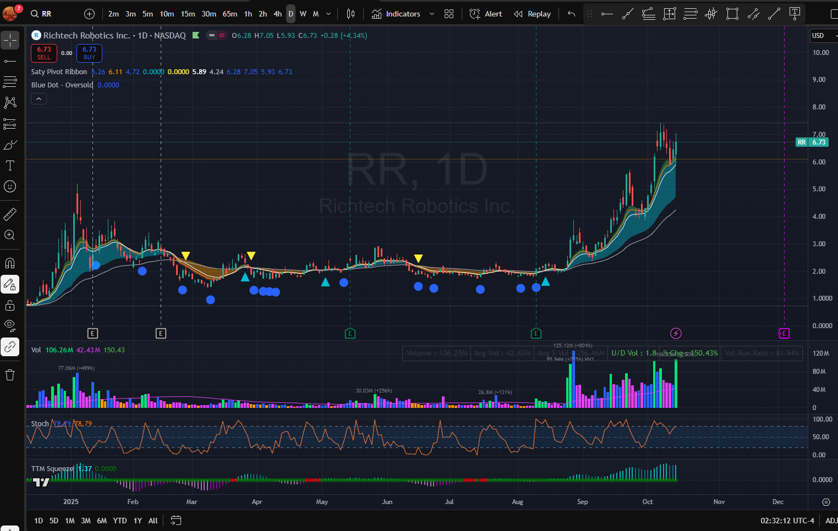The image size is (838, 531).
Task: Select the rectangle favorite drawing tool
Action: pyautogui.click(x=732, y=14)
